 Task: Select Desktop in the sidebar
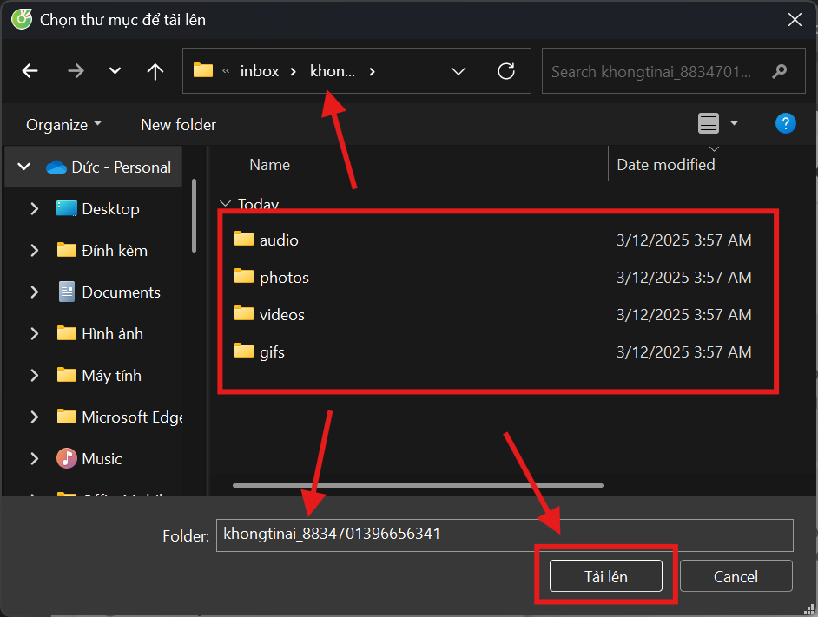click(110, 208)
